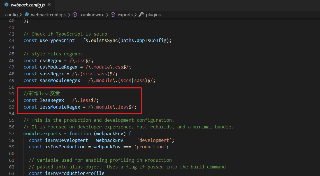Click the exports breadcrumb item
This screenshot has height=176, width=320.
[125, 15]
